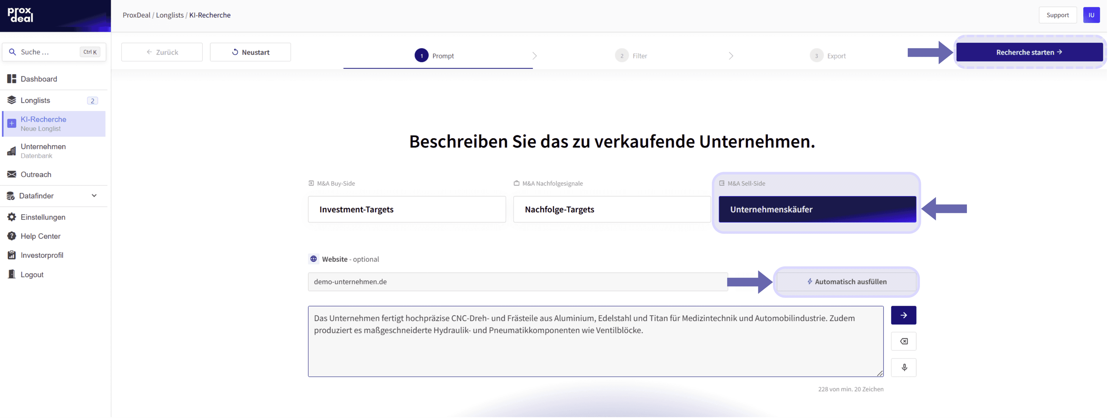This screenshot has height=418, width=1108.
Task: Click into the company description textarea
Action: coord(596,342)
